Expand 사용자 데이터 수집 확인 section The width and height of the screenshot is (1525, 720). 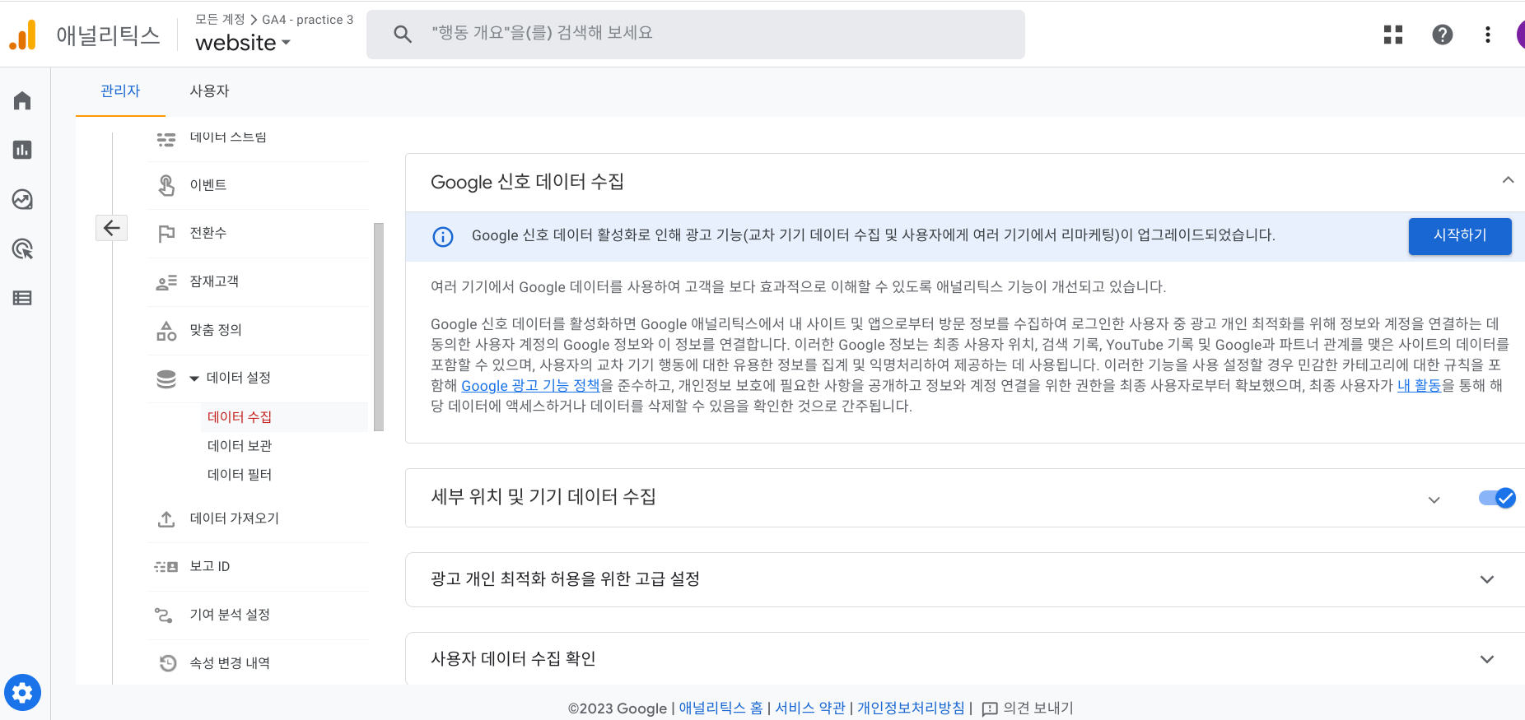(1487, 659)
